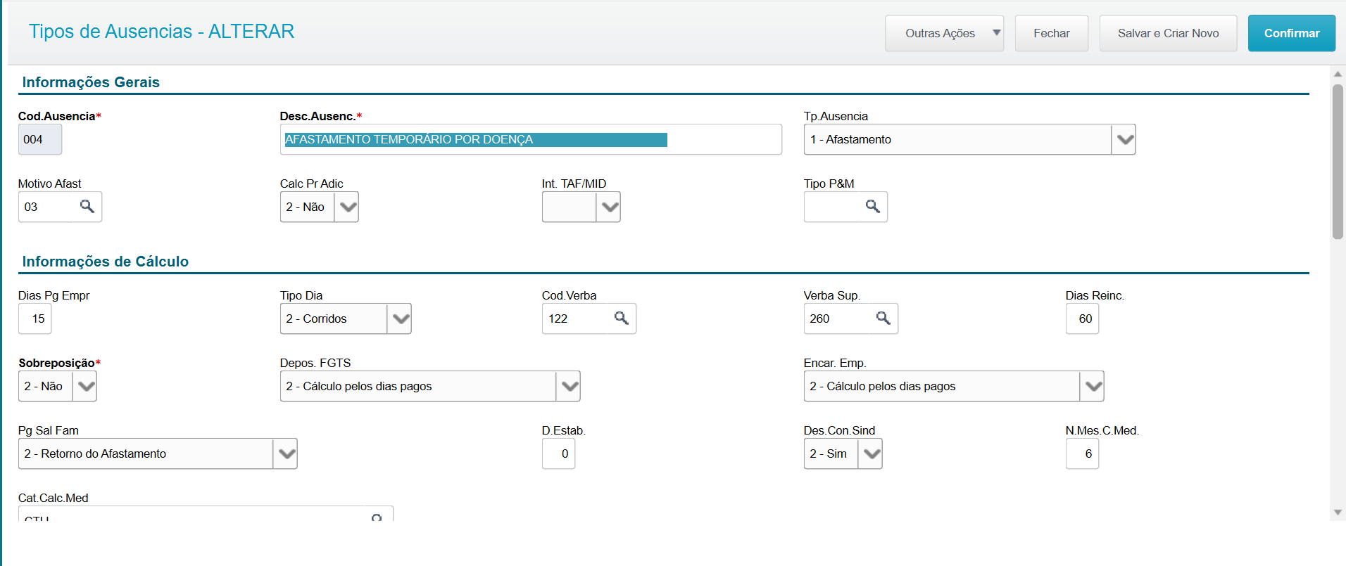This screenshot has height=566, width=1346.
Task: Click the Cat.Calc.Med search icon
Action: tap(377, 517)
